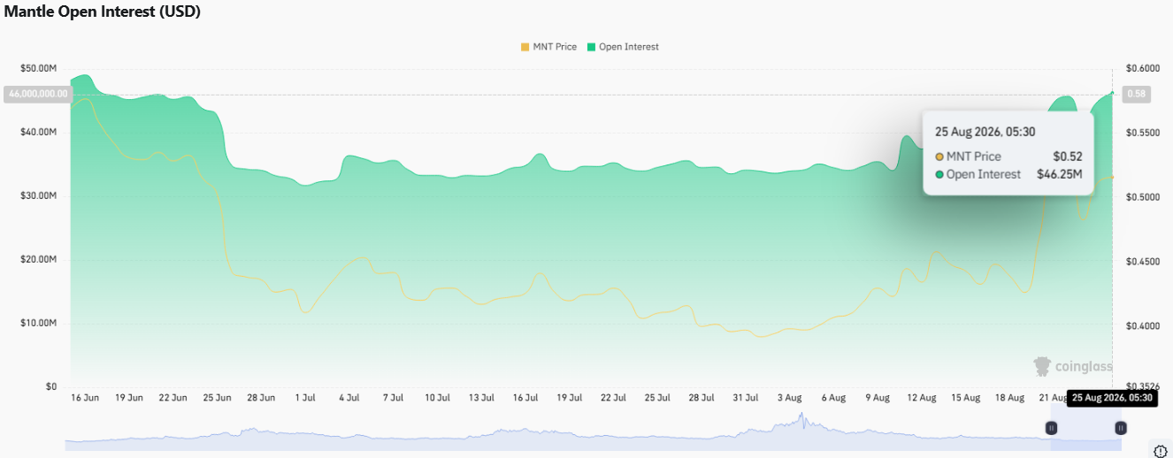Click the $0.6000 right-axis label
1173x458 pixels.
coord(1142,68)
